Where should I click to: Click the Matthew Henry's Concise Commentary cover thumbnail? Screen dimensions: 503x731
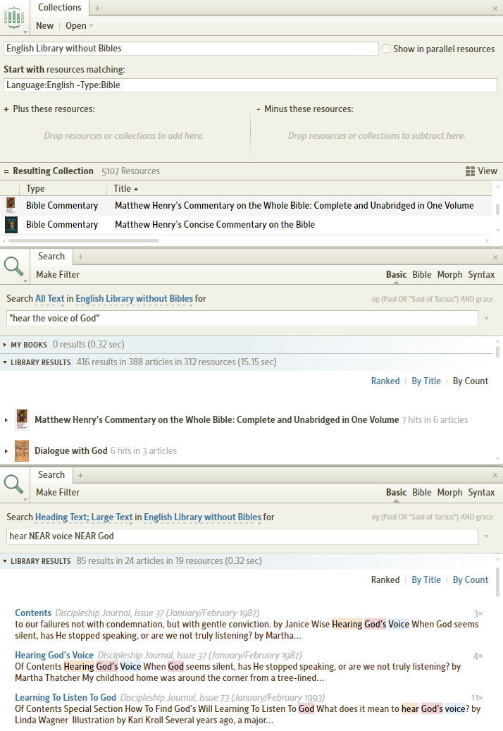pos(11,225)
